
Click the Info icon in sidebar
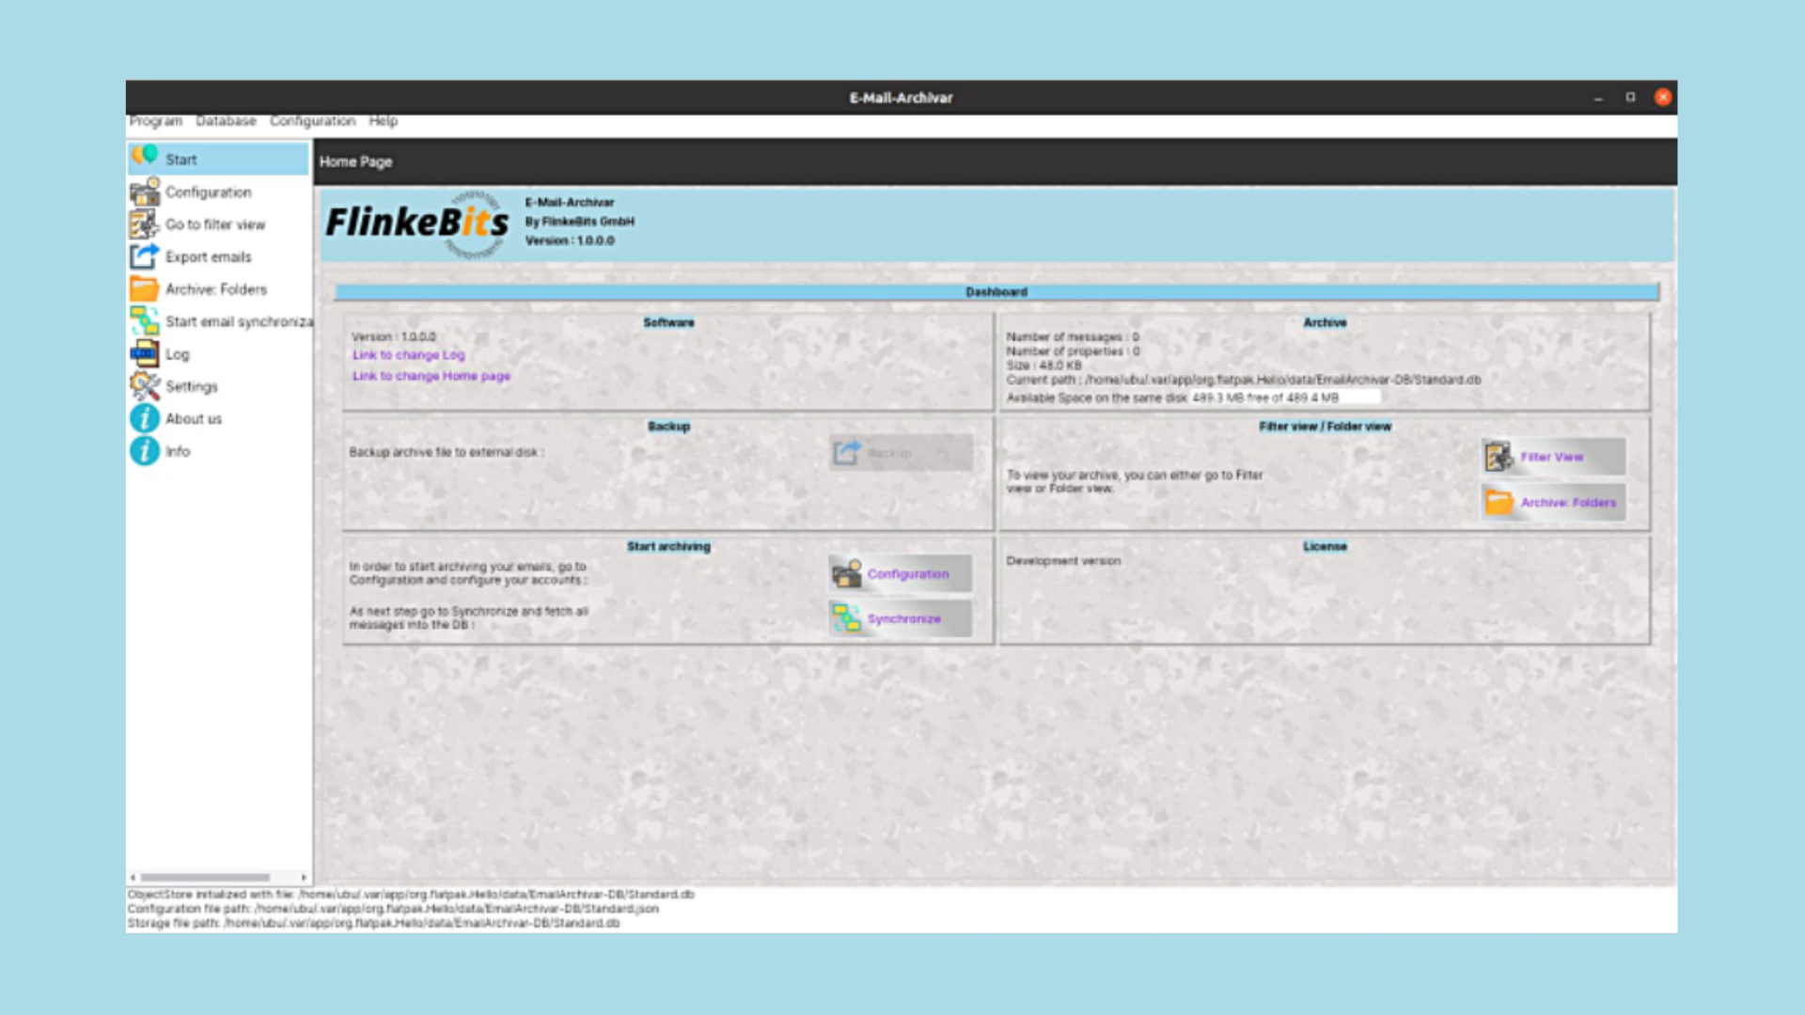pos(145,451)
